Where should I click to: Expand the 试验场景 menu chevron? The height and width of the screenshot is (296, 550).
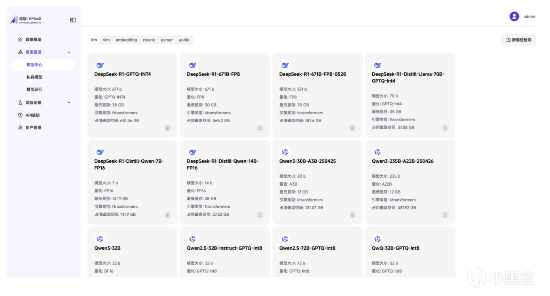[x=69, y=102]
